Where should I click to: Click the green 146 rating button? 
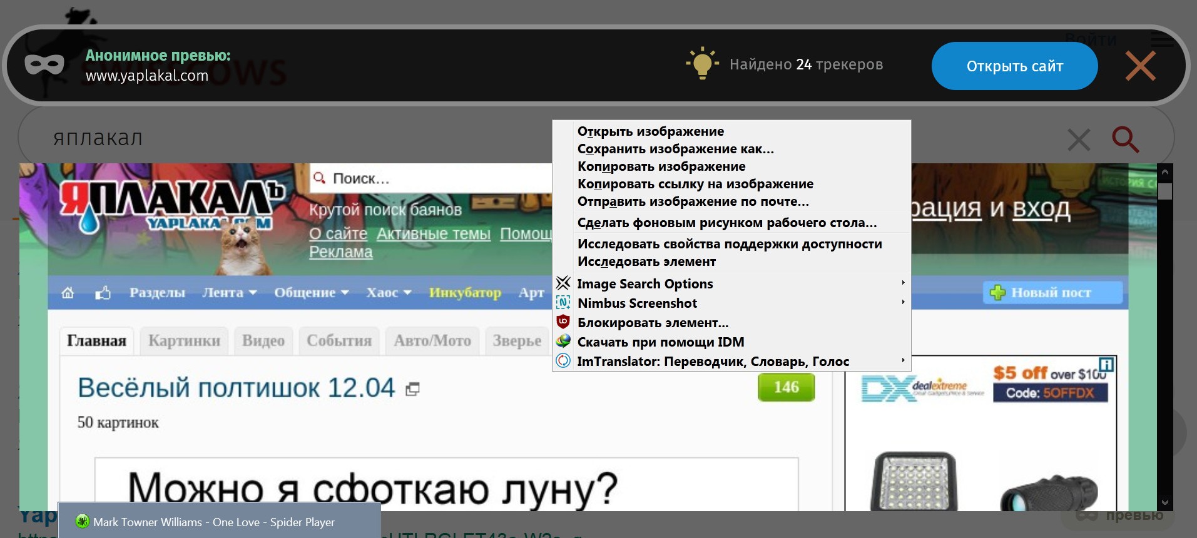[786, 387]
